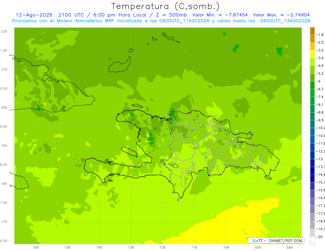Pick the brown-orange swatch above -1.8
This screenshot has width=325, height=251.
(312, 31)
